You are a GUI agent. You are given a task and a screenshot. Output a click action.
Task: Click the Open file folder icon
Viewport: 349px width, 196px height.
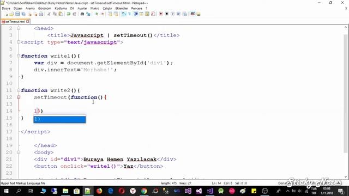coord(12,14)
